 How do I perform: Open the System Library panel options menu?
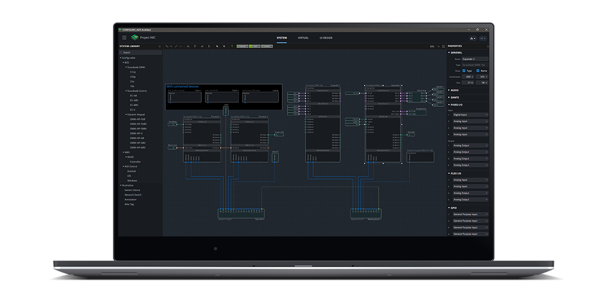pos(160,46)
